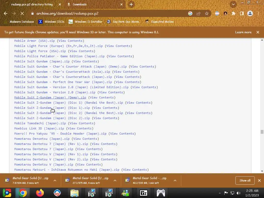
Task: Download Mobile Light Force (USA).zip
Action: [40, 51]
